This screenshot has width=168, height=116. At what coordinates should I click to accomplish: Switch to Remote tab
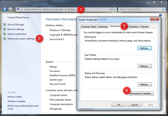tap(144, 26)
